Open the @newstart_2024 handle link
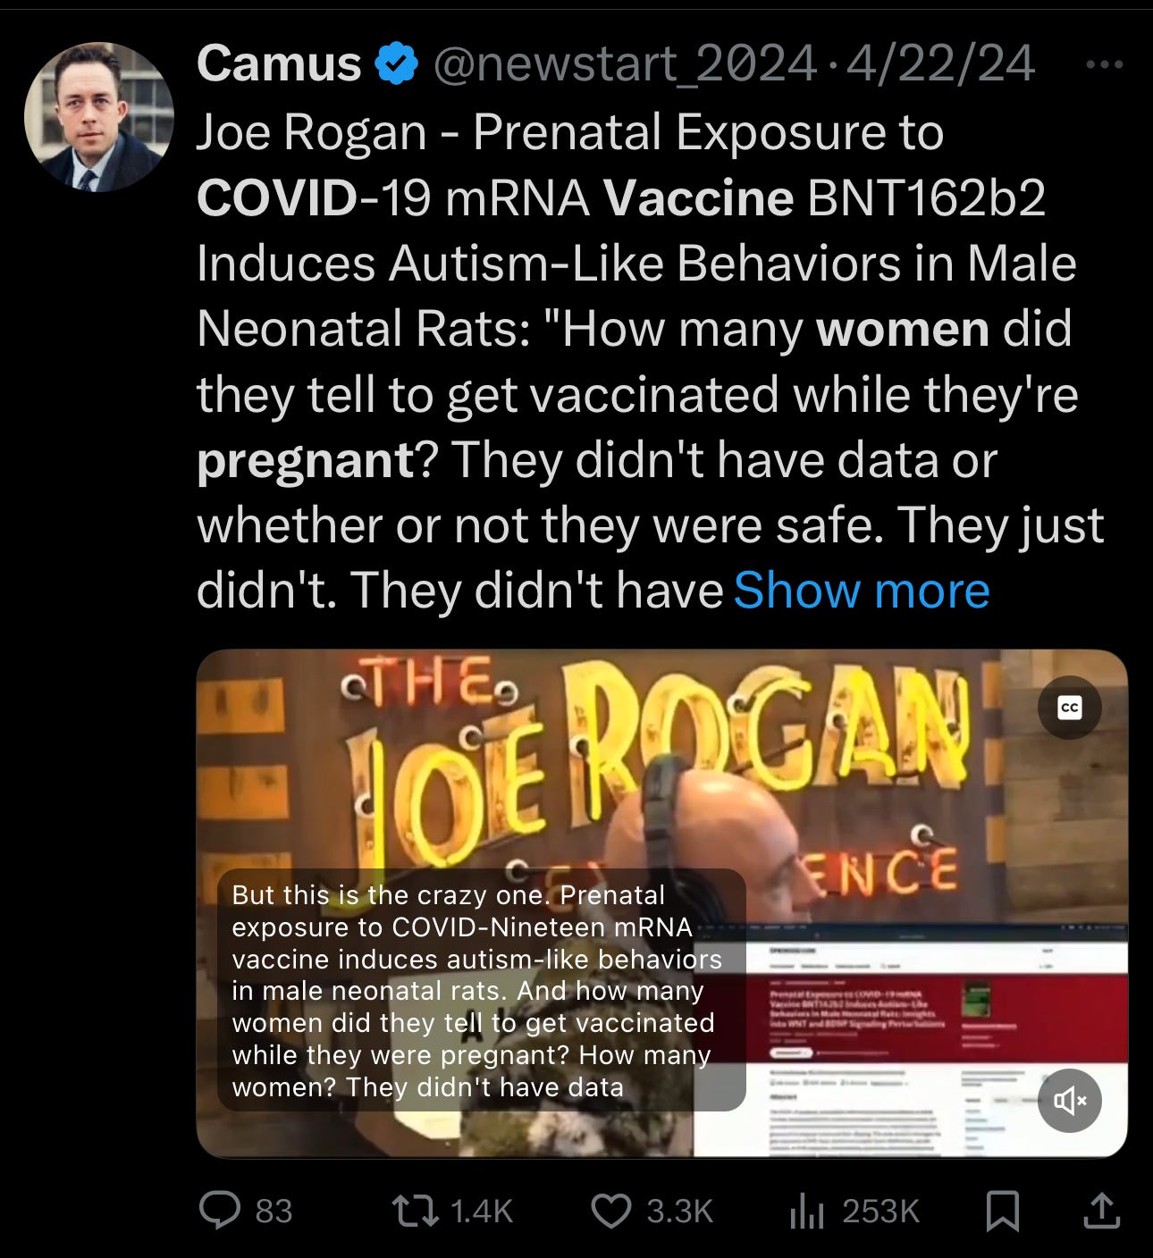Image resolution: width=1153 pixels, height=1258 pixels. pyautogui.click(x=625, y=64)
